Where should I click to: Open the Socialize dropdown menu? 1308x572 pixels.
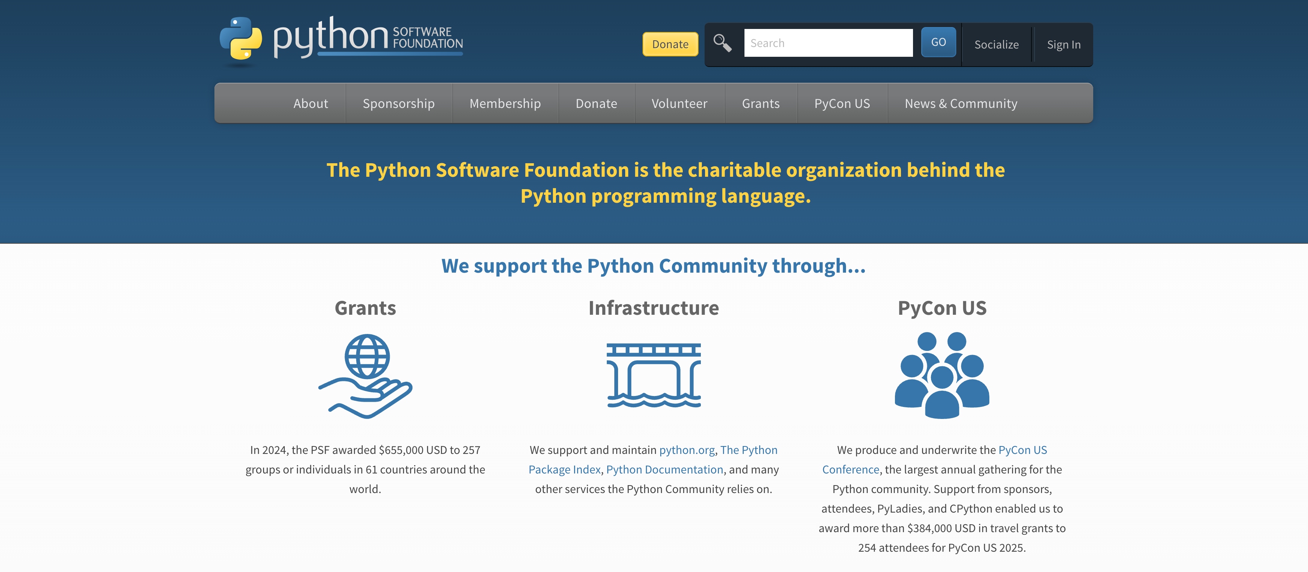[x=996, y=45]
